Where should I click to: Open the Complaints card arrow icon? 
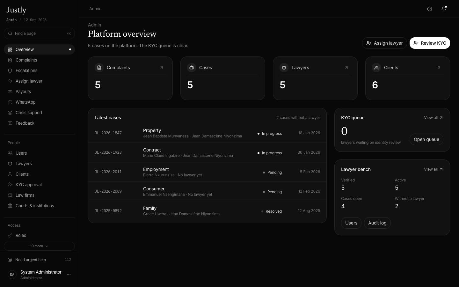pos(162,68)
